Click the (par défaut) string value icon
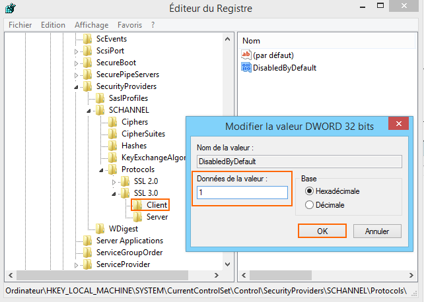 (x=246, y=55)
